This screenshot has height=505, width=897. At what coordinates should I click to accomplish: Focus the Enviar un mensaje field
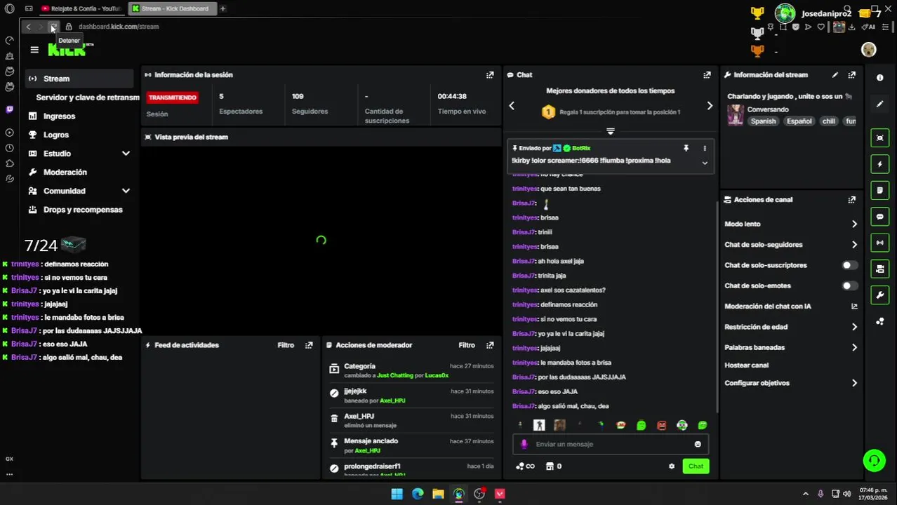click(x=612, y=444)
